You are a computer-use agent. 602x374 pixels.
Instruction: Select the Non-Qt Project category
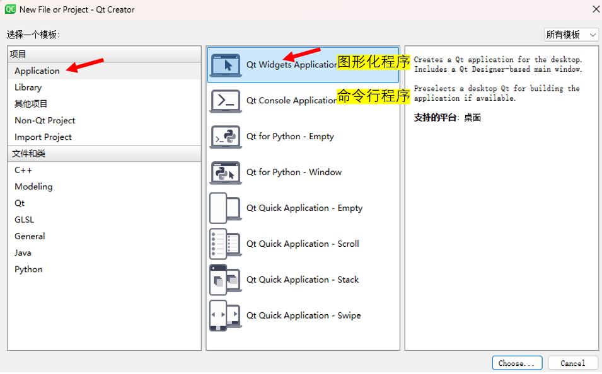104,120
